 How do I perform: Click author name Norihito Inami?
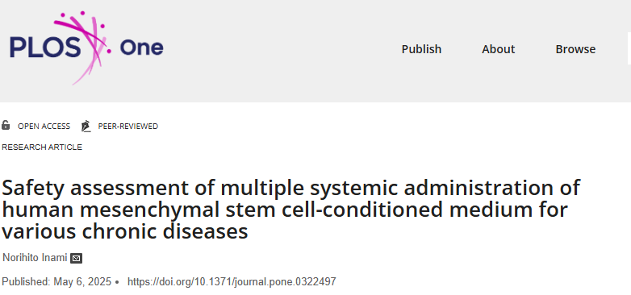[x=35, y=258]
